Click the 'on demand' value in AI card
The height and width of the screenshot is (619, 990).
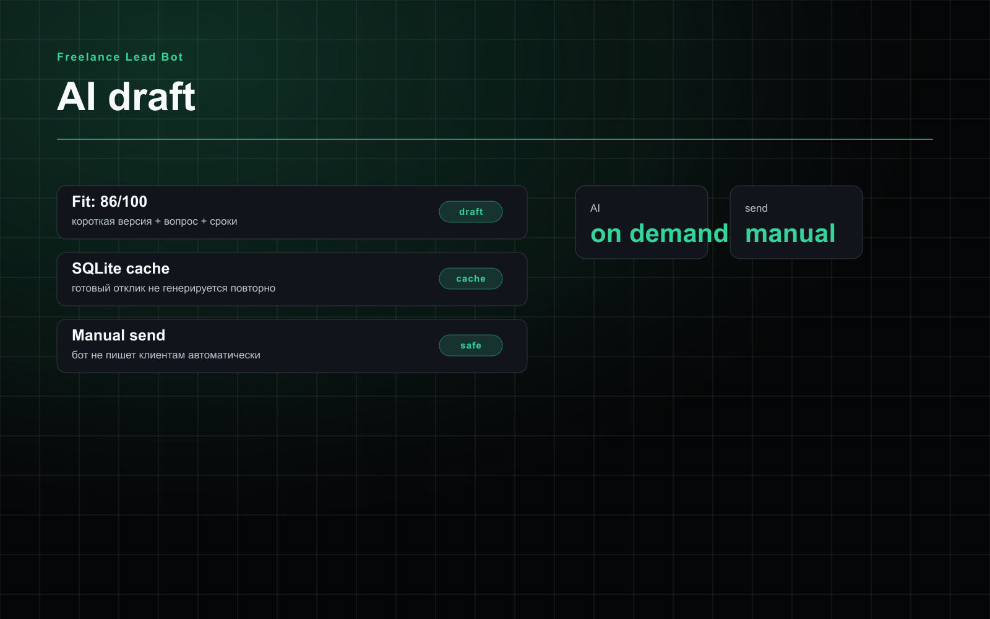click(660, 234)
